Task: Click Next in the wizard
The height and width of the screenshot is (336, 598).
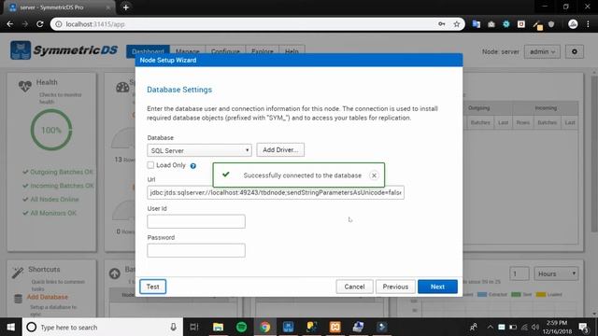Action: (437, 287)
